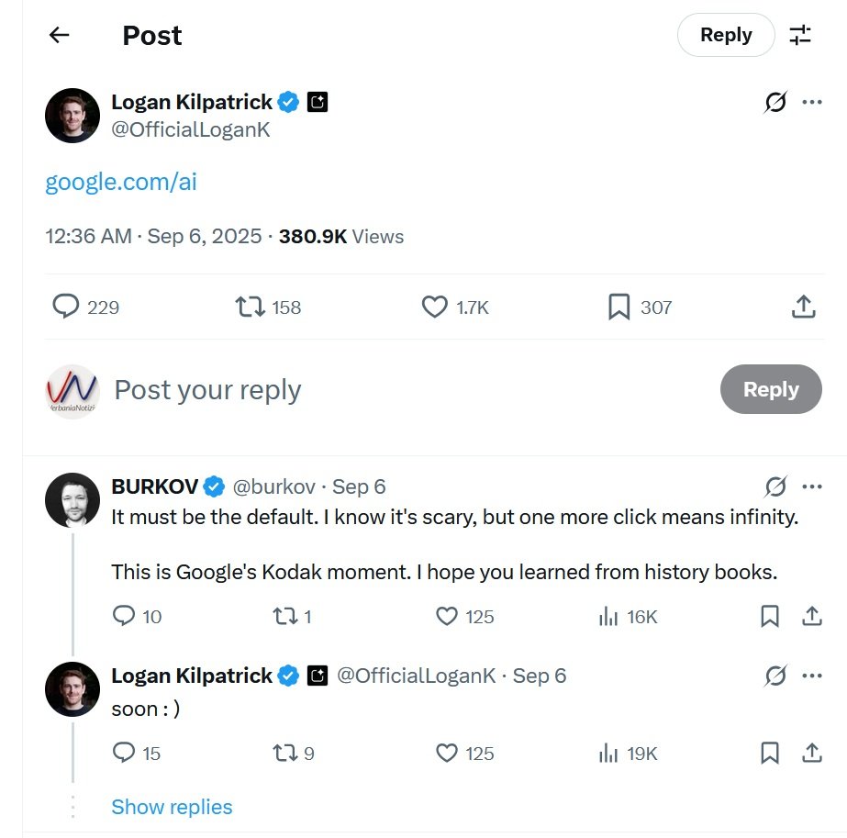
Task: Expand Show replies thread
Action: pyautogui.click(x=172, y=807)
